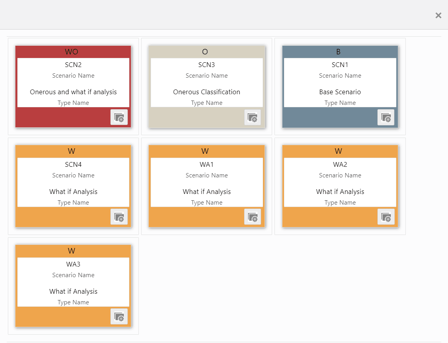Image resolution: width=448 pixels, height=343 pixels.
Task: Select the Onerous and what if analysis card
Action: (73, 82)
